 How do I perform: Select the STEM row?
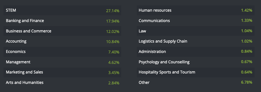coord(62,10)
